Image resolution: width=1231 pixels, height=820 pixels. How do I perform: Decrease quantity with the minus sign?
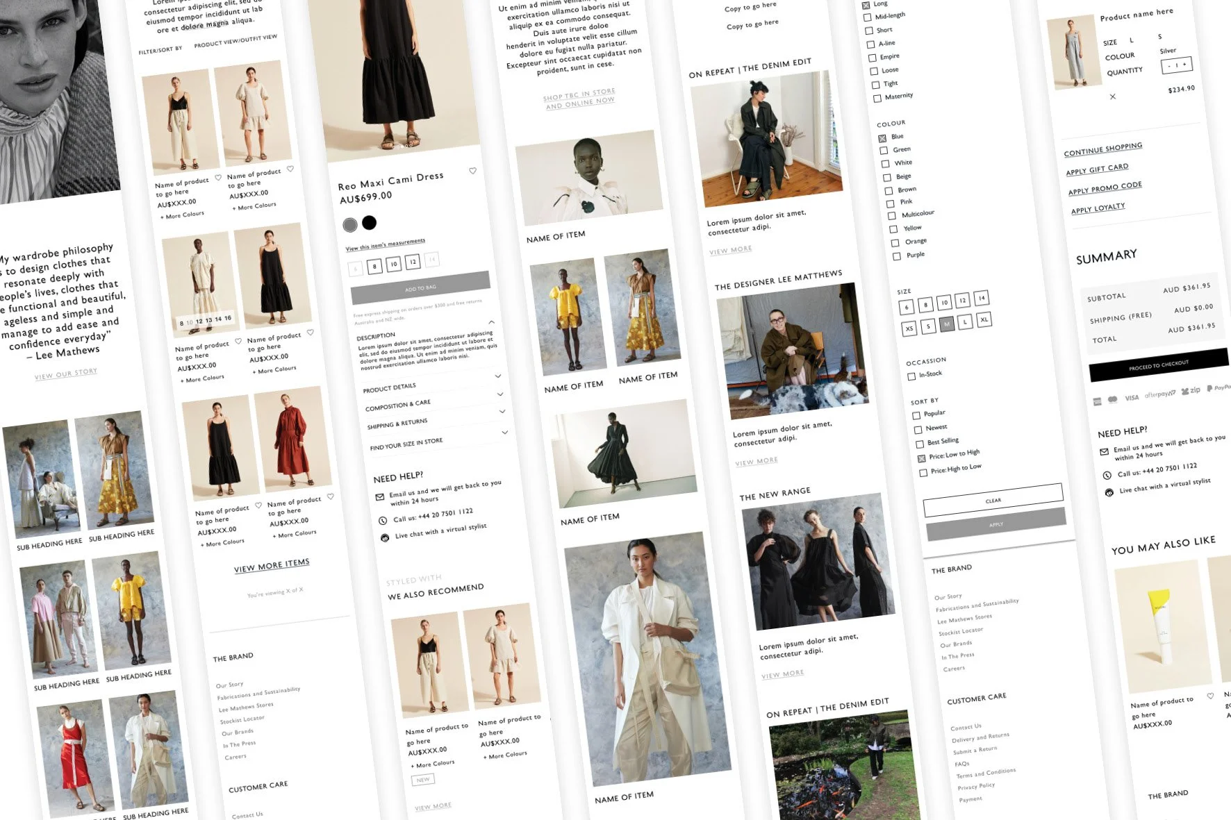tap(1170, 66)
